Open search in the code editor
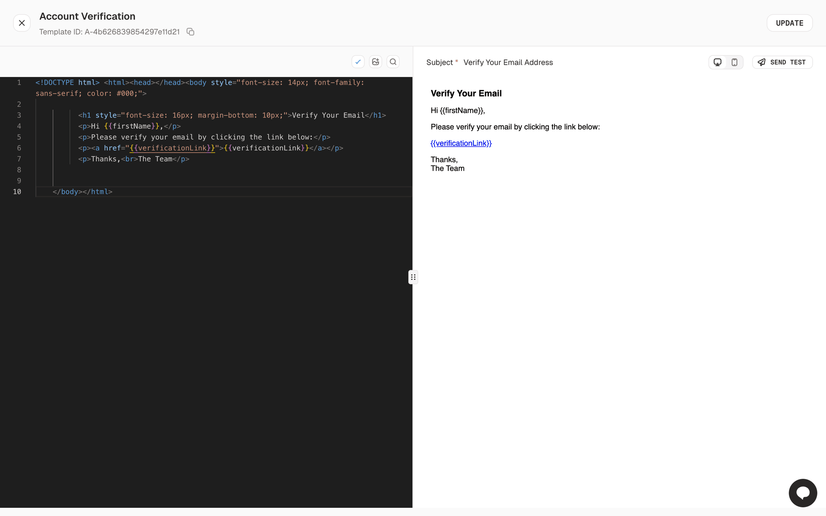The width and height of the screenshot is (826, 516). click(x=393, y=62)
